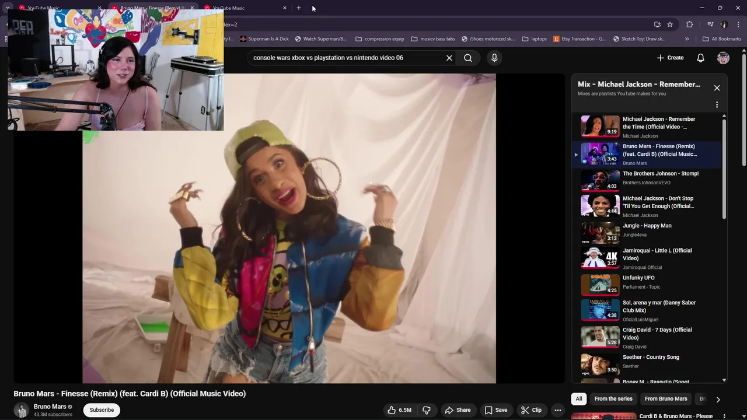
Task: Open the Chrome extensions puzzle icon
Action: point(690,24)
